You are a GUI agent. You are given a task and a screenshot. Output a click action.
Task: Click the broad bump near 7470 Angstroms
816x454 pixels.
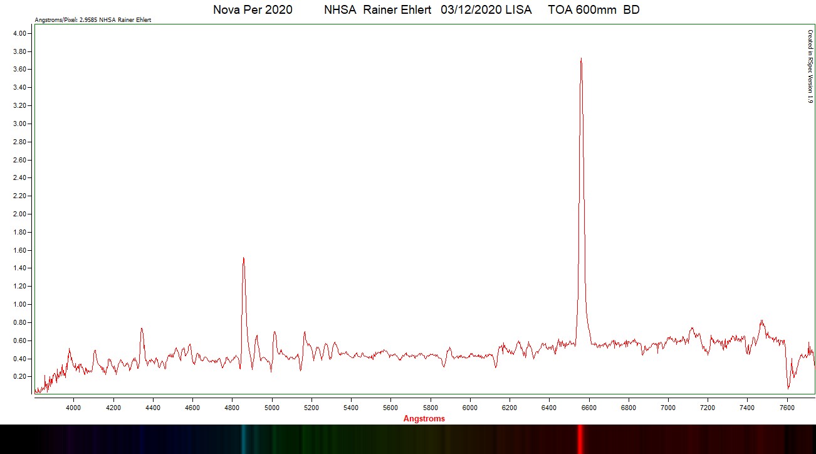[x=761, y=322]
